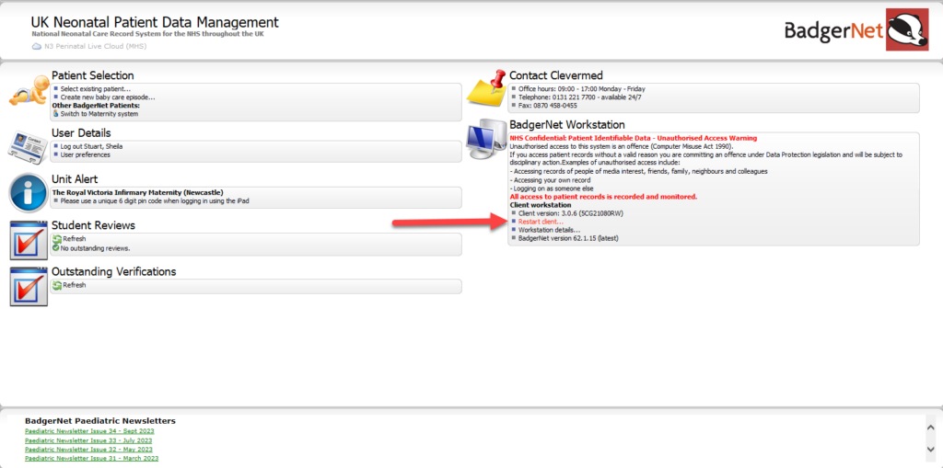Click All access to patient records is recorded text
The image size is (943, 468).
603,197
